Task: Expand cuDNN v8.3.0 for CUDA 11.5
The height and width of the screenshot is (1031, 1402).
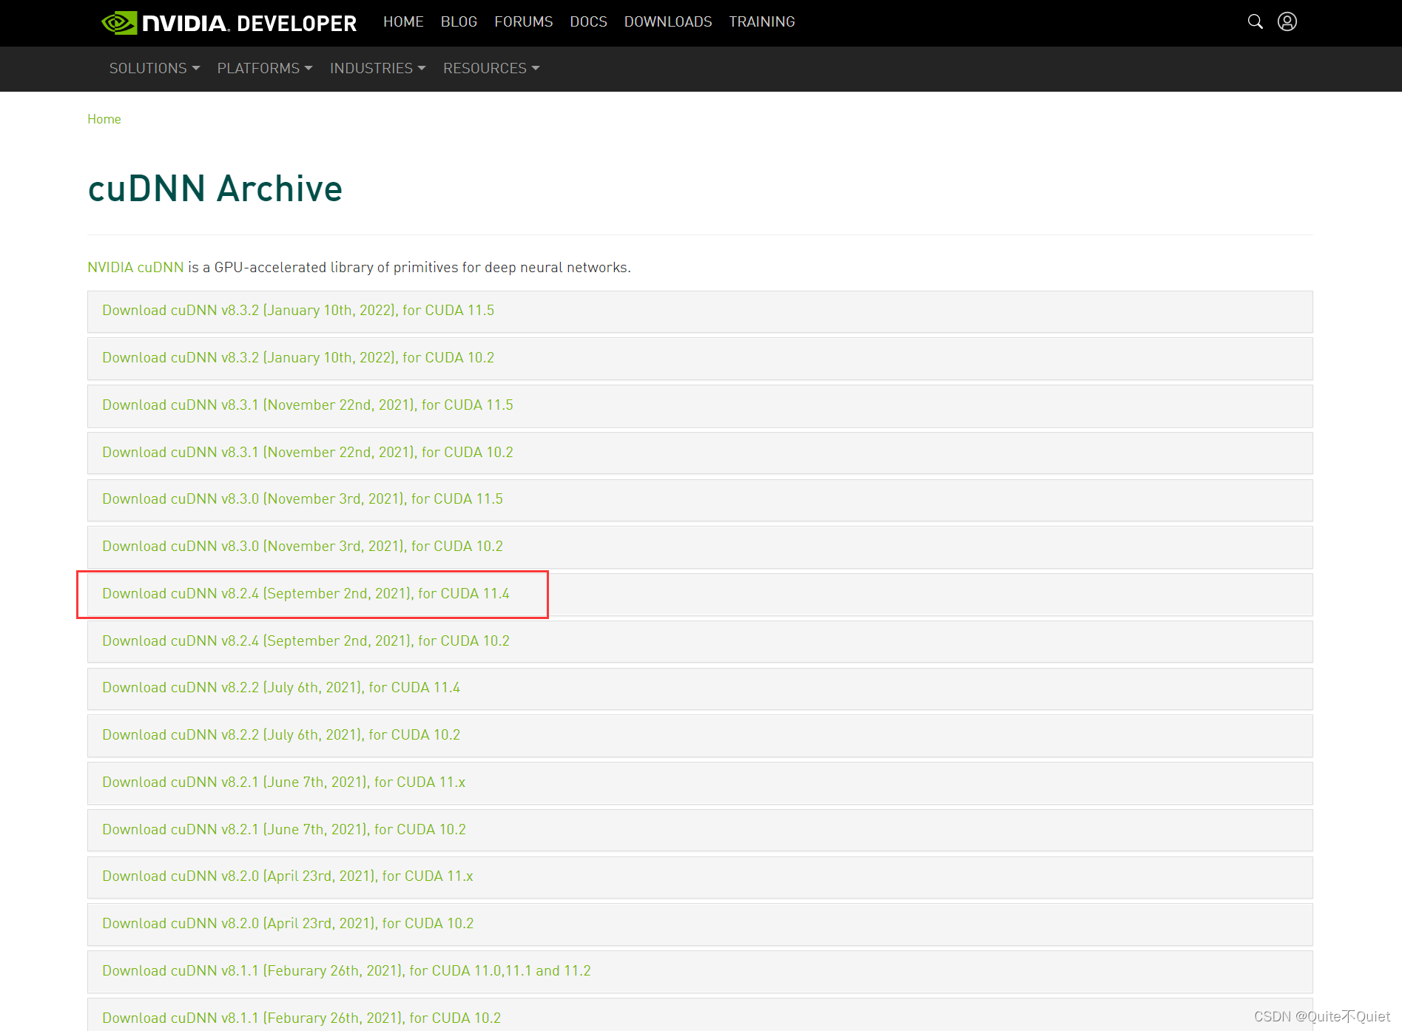Action: tap(700, 500)
